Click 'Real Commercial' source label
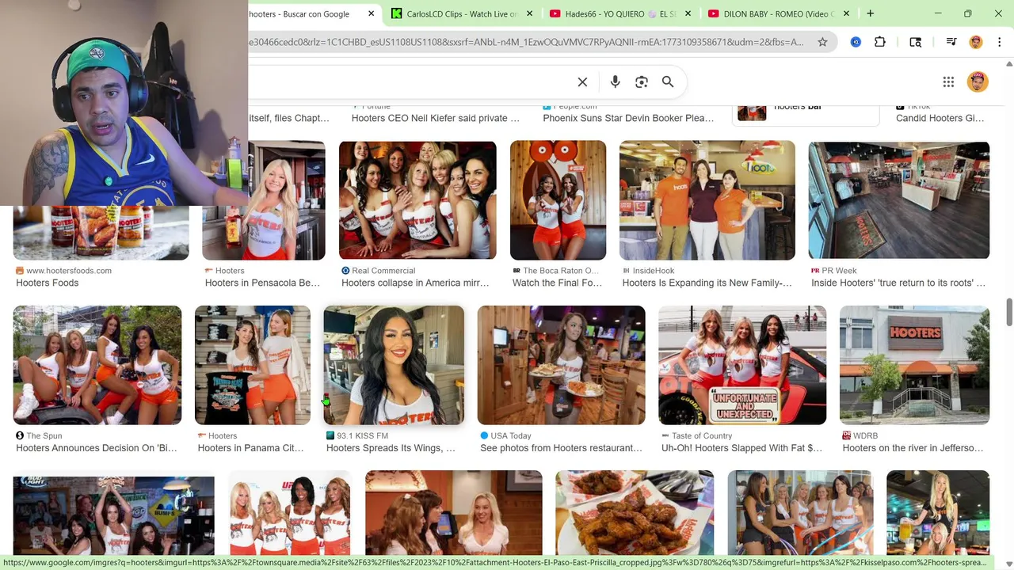The height and width of the screenshot is (570, 1014). 383,271
